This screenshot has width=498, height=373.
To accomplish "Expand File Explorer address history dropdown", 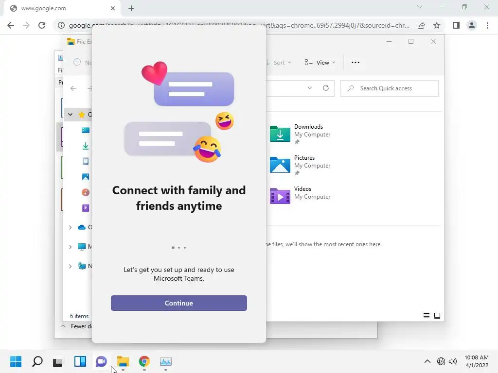I will pos(310,88).
